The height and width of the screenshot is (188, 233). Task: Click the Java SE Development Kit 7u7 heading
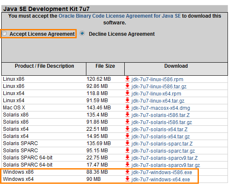pos(46,9)
